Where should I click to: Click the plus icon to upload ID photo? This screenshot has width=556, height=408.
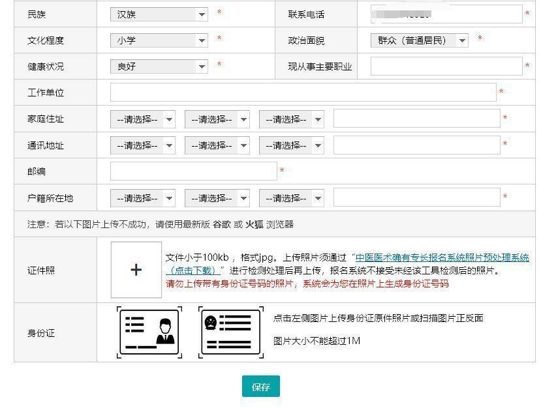click(136, 270)
